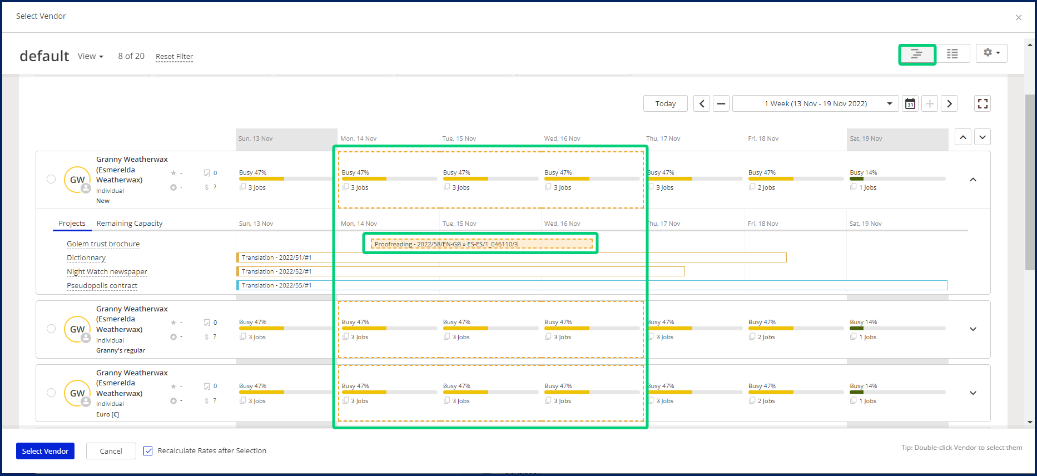The height and width of the screenshot is (476, 1037).
Task: Open the 1 Week date range dropdown
Action: pos(815,103)
